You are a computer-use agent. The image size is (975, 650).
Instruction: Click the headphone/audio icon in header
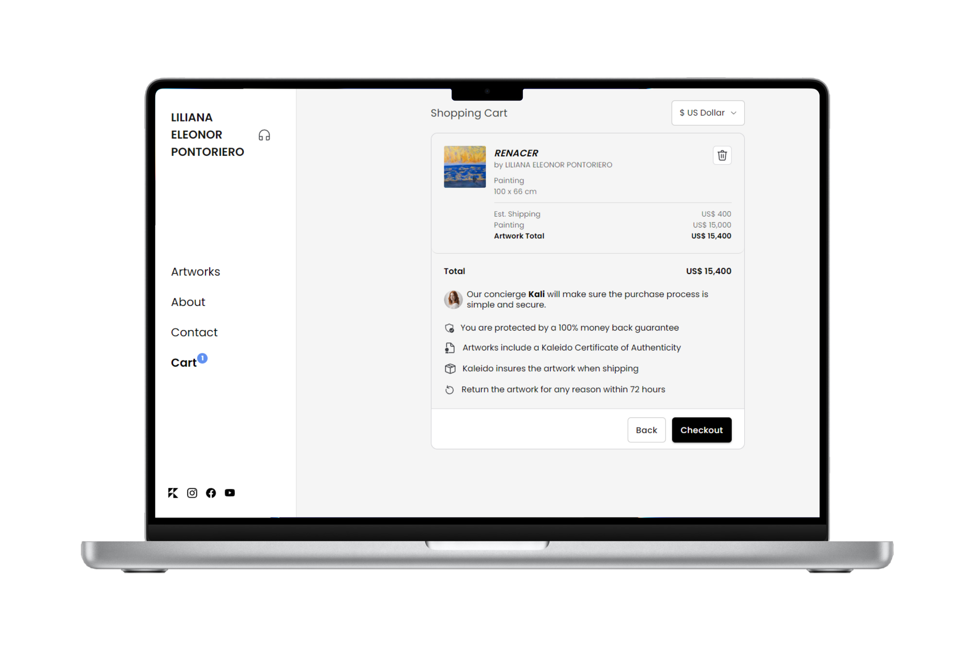click(264, 135)
